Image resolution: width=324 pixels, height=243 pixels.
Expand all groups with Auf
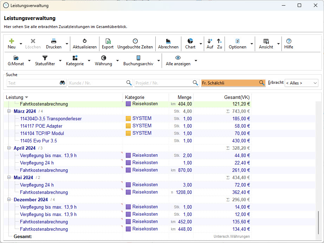210,41
